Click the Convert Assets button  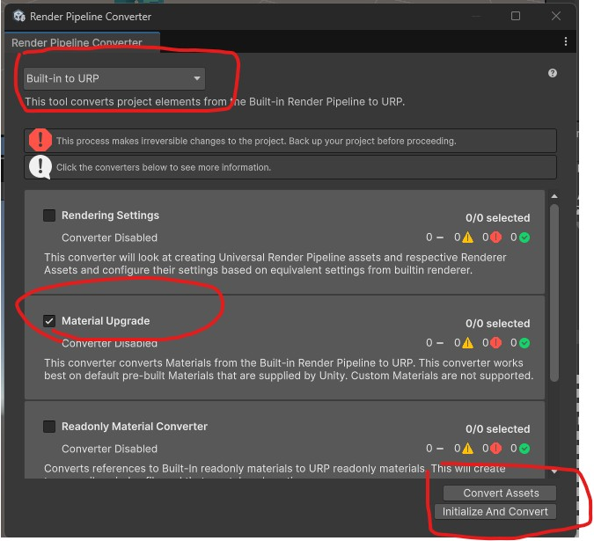pyautogui.click(x=500, y=493)
